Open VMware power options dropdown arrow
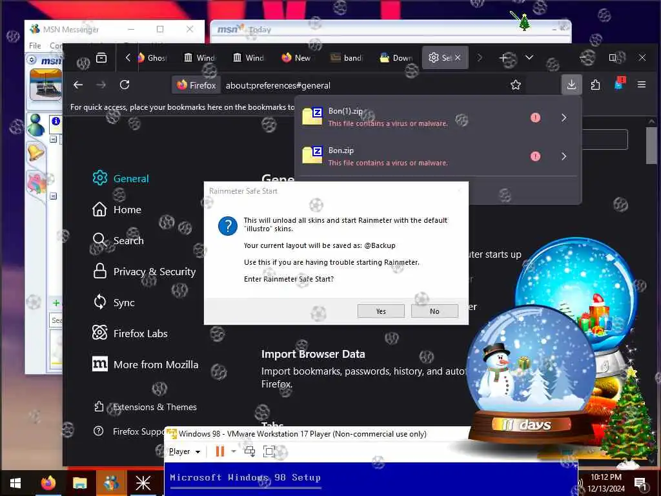Image resolution: width=661 pixels, height=496 pixels. [x=234, y=451]
